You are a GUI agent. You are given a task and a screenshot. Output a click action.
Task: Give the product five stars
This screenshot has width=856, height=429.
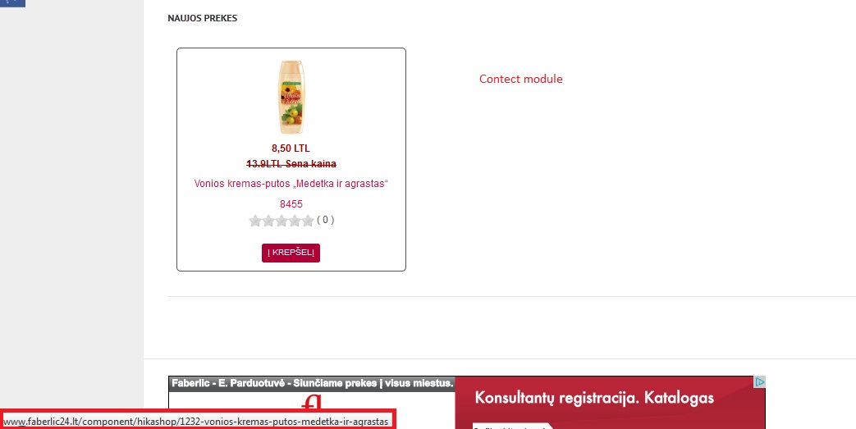tap(308, 221)
